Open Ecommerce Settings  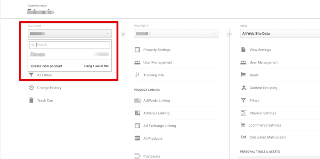[265, 125]
